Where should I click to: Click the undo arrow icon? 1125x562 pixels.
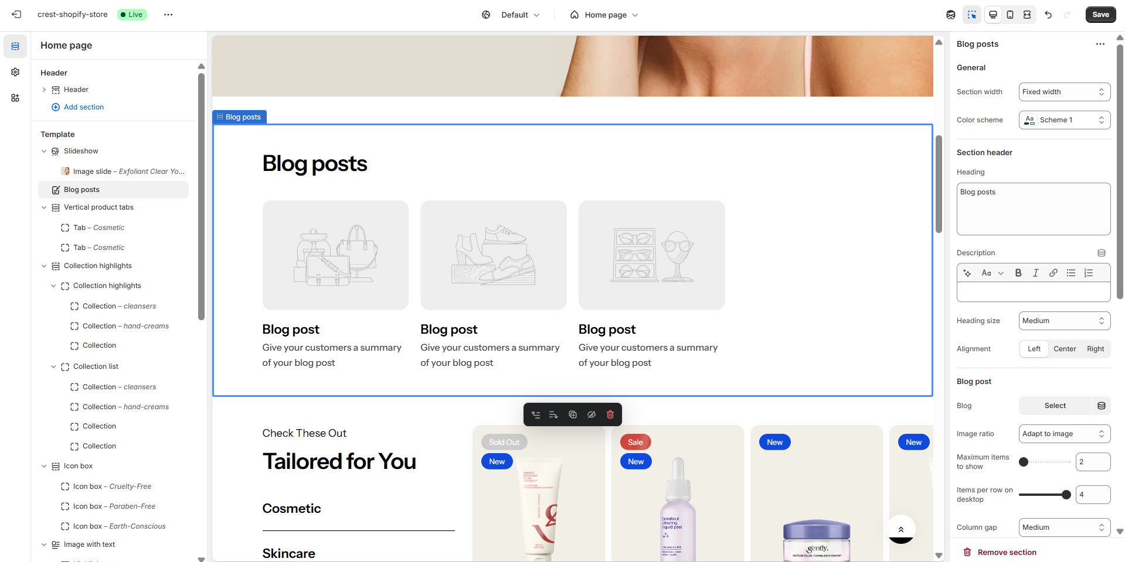(1048, 15)
